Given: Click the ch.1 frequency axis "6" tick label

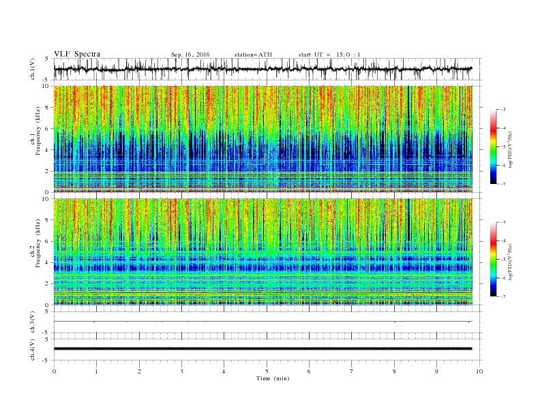Looking at the screenshot, I should click(48, 129).
